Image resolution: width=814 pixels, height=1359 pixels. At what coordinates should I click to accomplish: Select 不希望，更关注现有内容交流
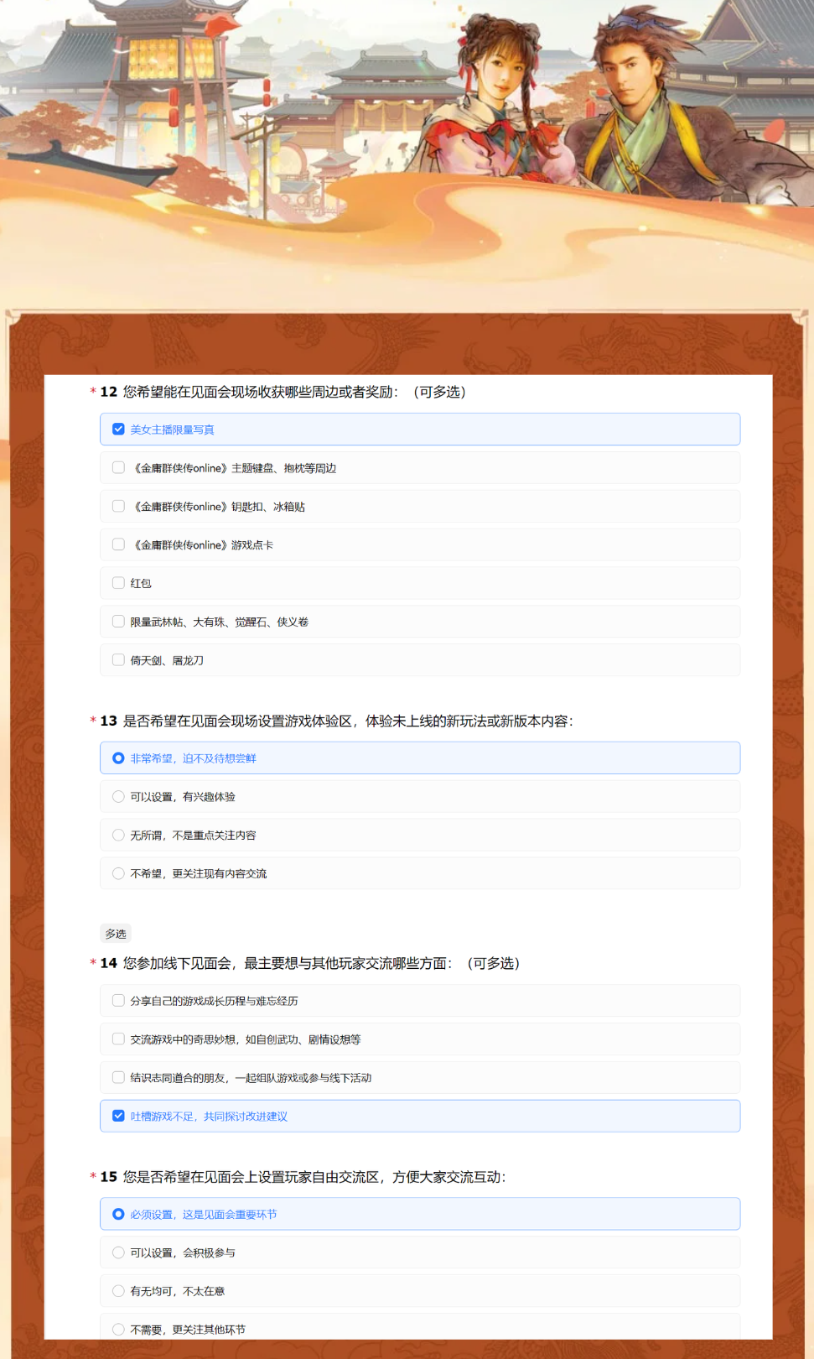tap(420, 873)
